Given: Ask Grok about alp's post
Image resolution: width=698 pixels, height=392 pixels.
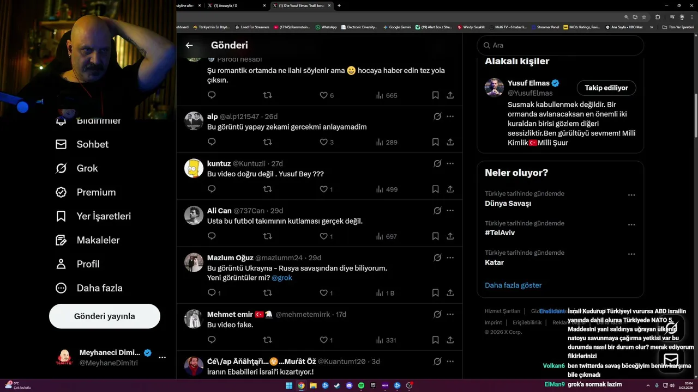Looking at the screenshot, I should (437, 117).
